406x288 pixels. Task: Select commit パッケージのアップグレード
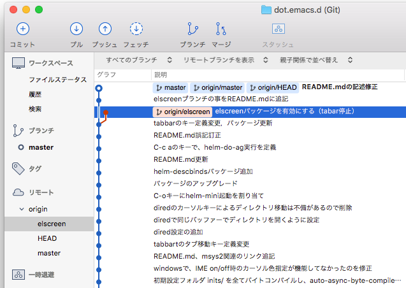pyautogui.click(x=196, y=184)
